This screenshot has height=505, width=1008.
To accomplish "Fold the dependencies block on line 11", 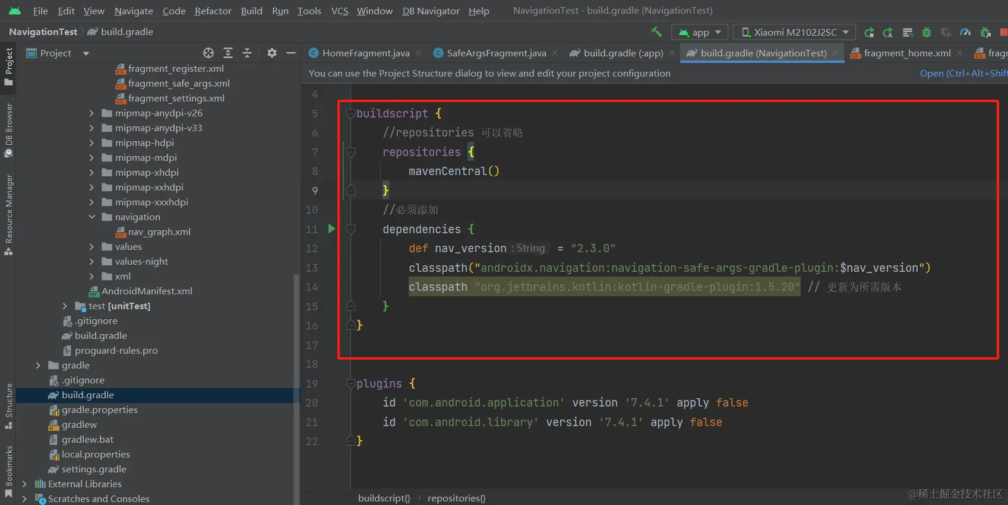I will [x=351, y=229].
